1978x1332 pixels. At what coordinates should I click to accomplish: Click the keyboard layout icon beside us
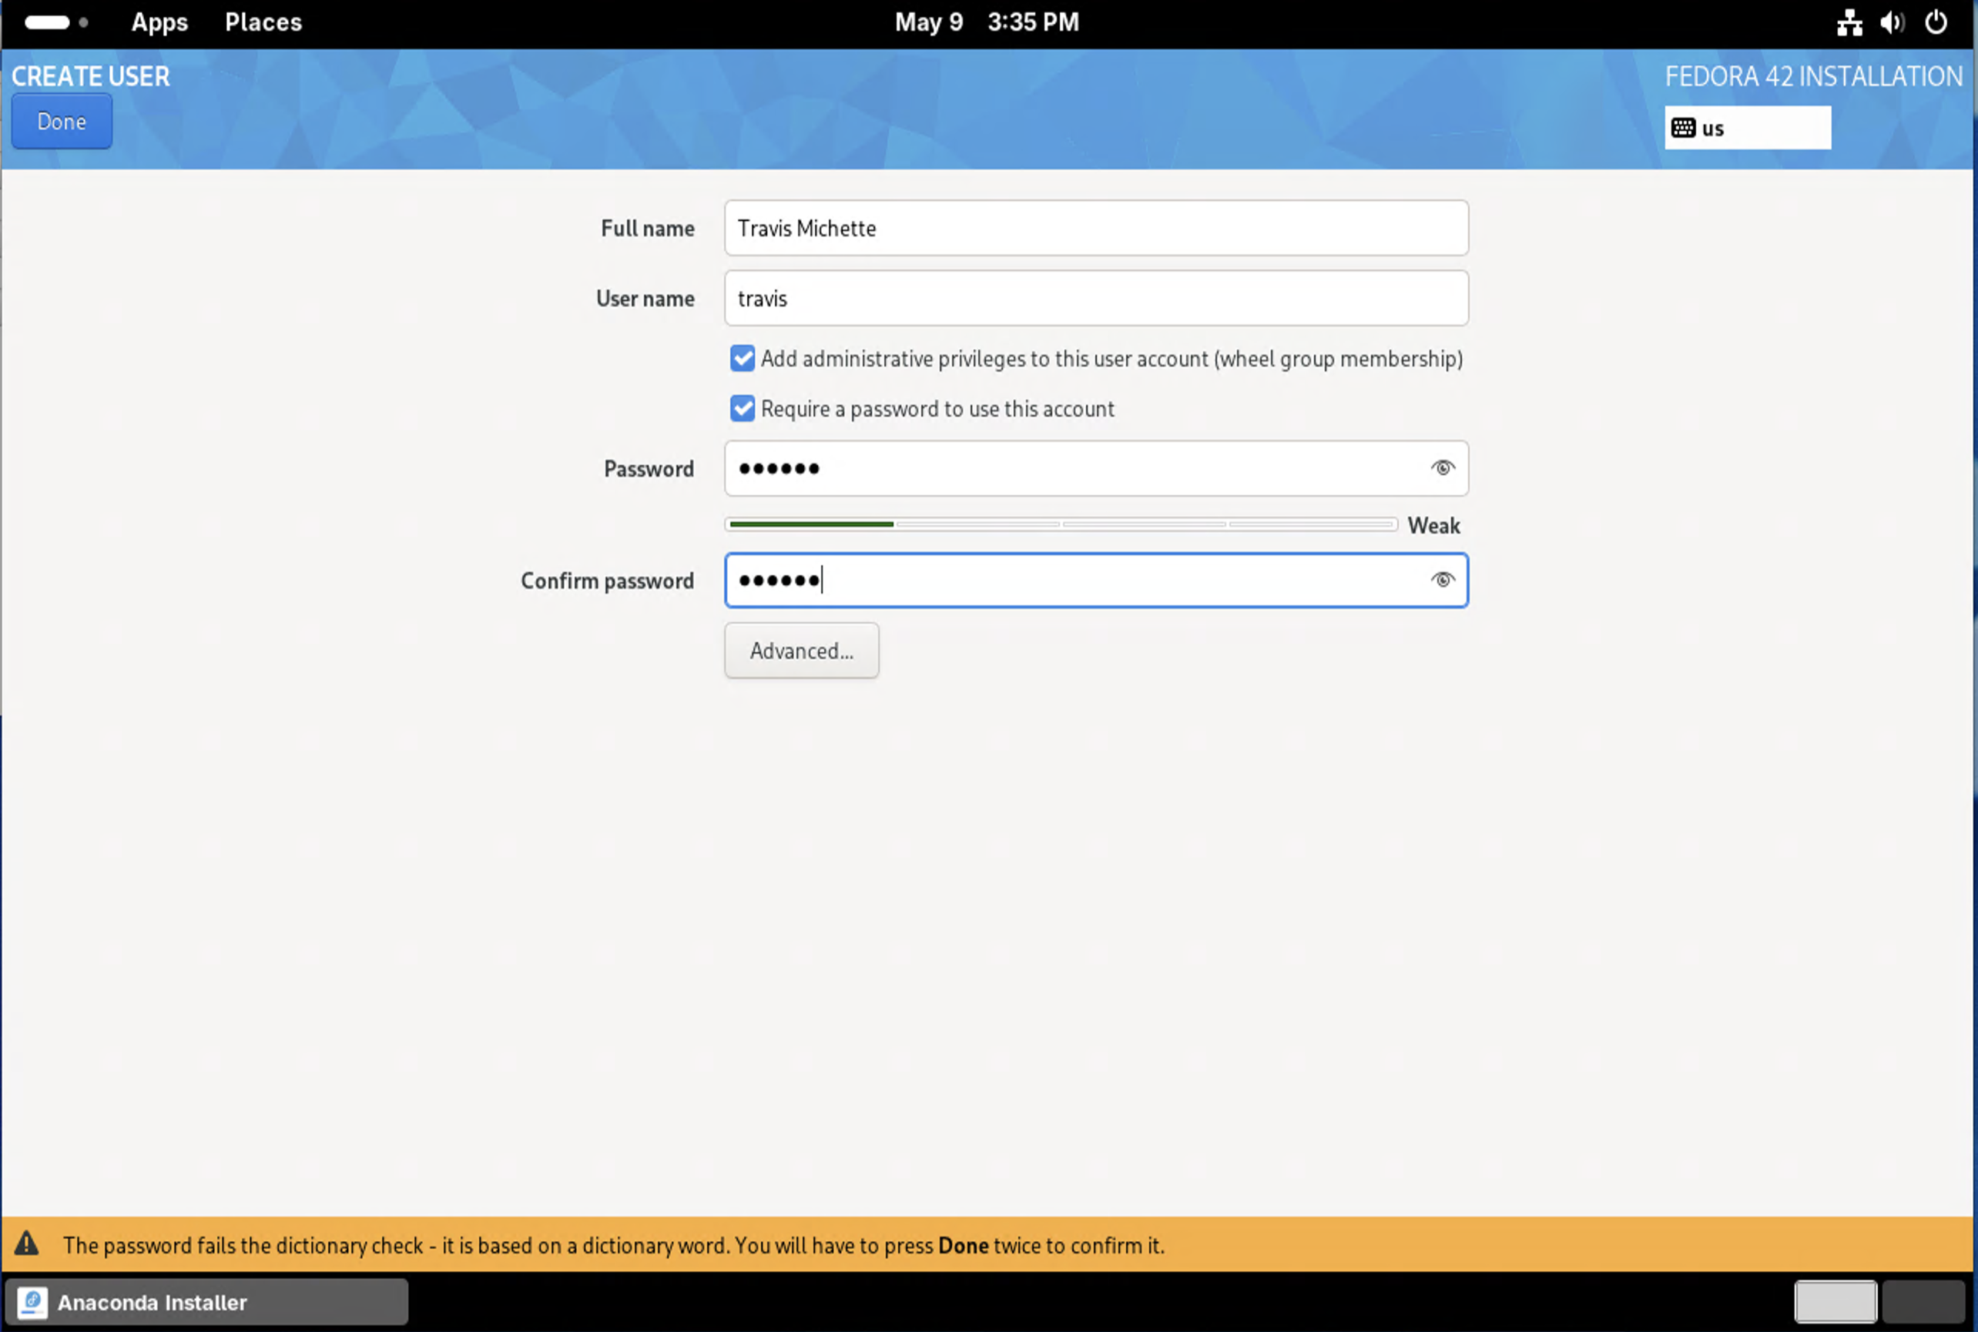point(1683,129)
